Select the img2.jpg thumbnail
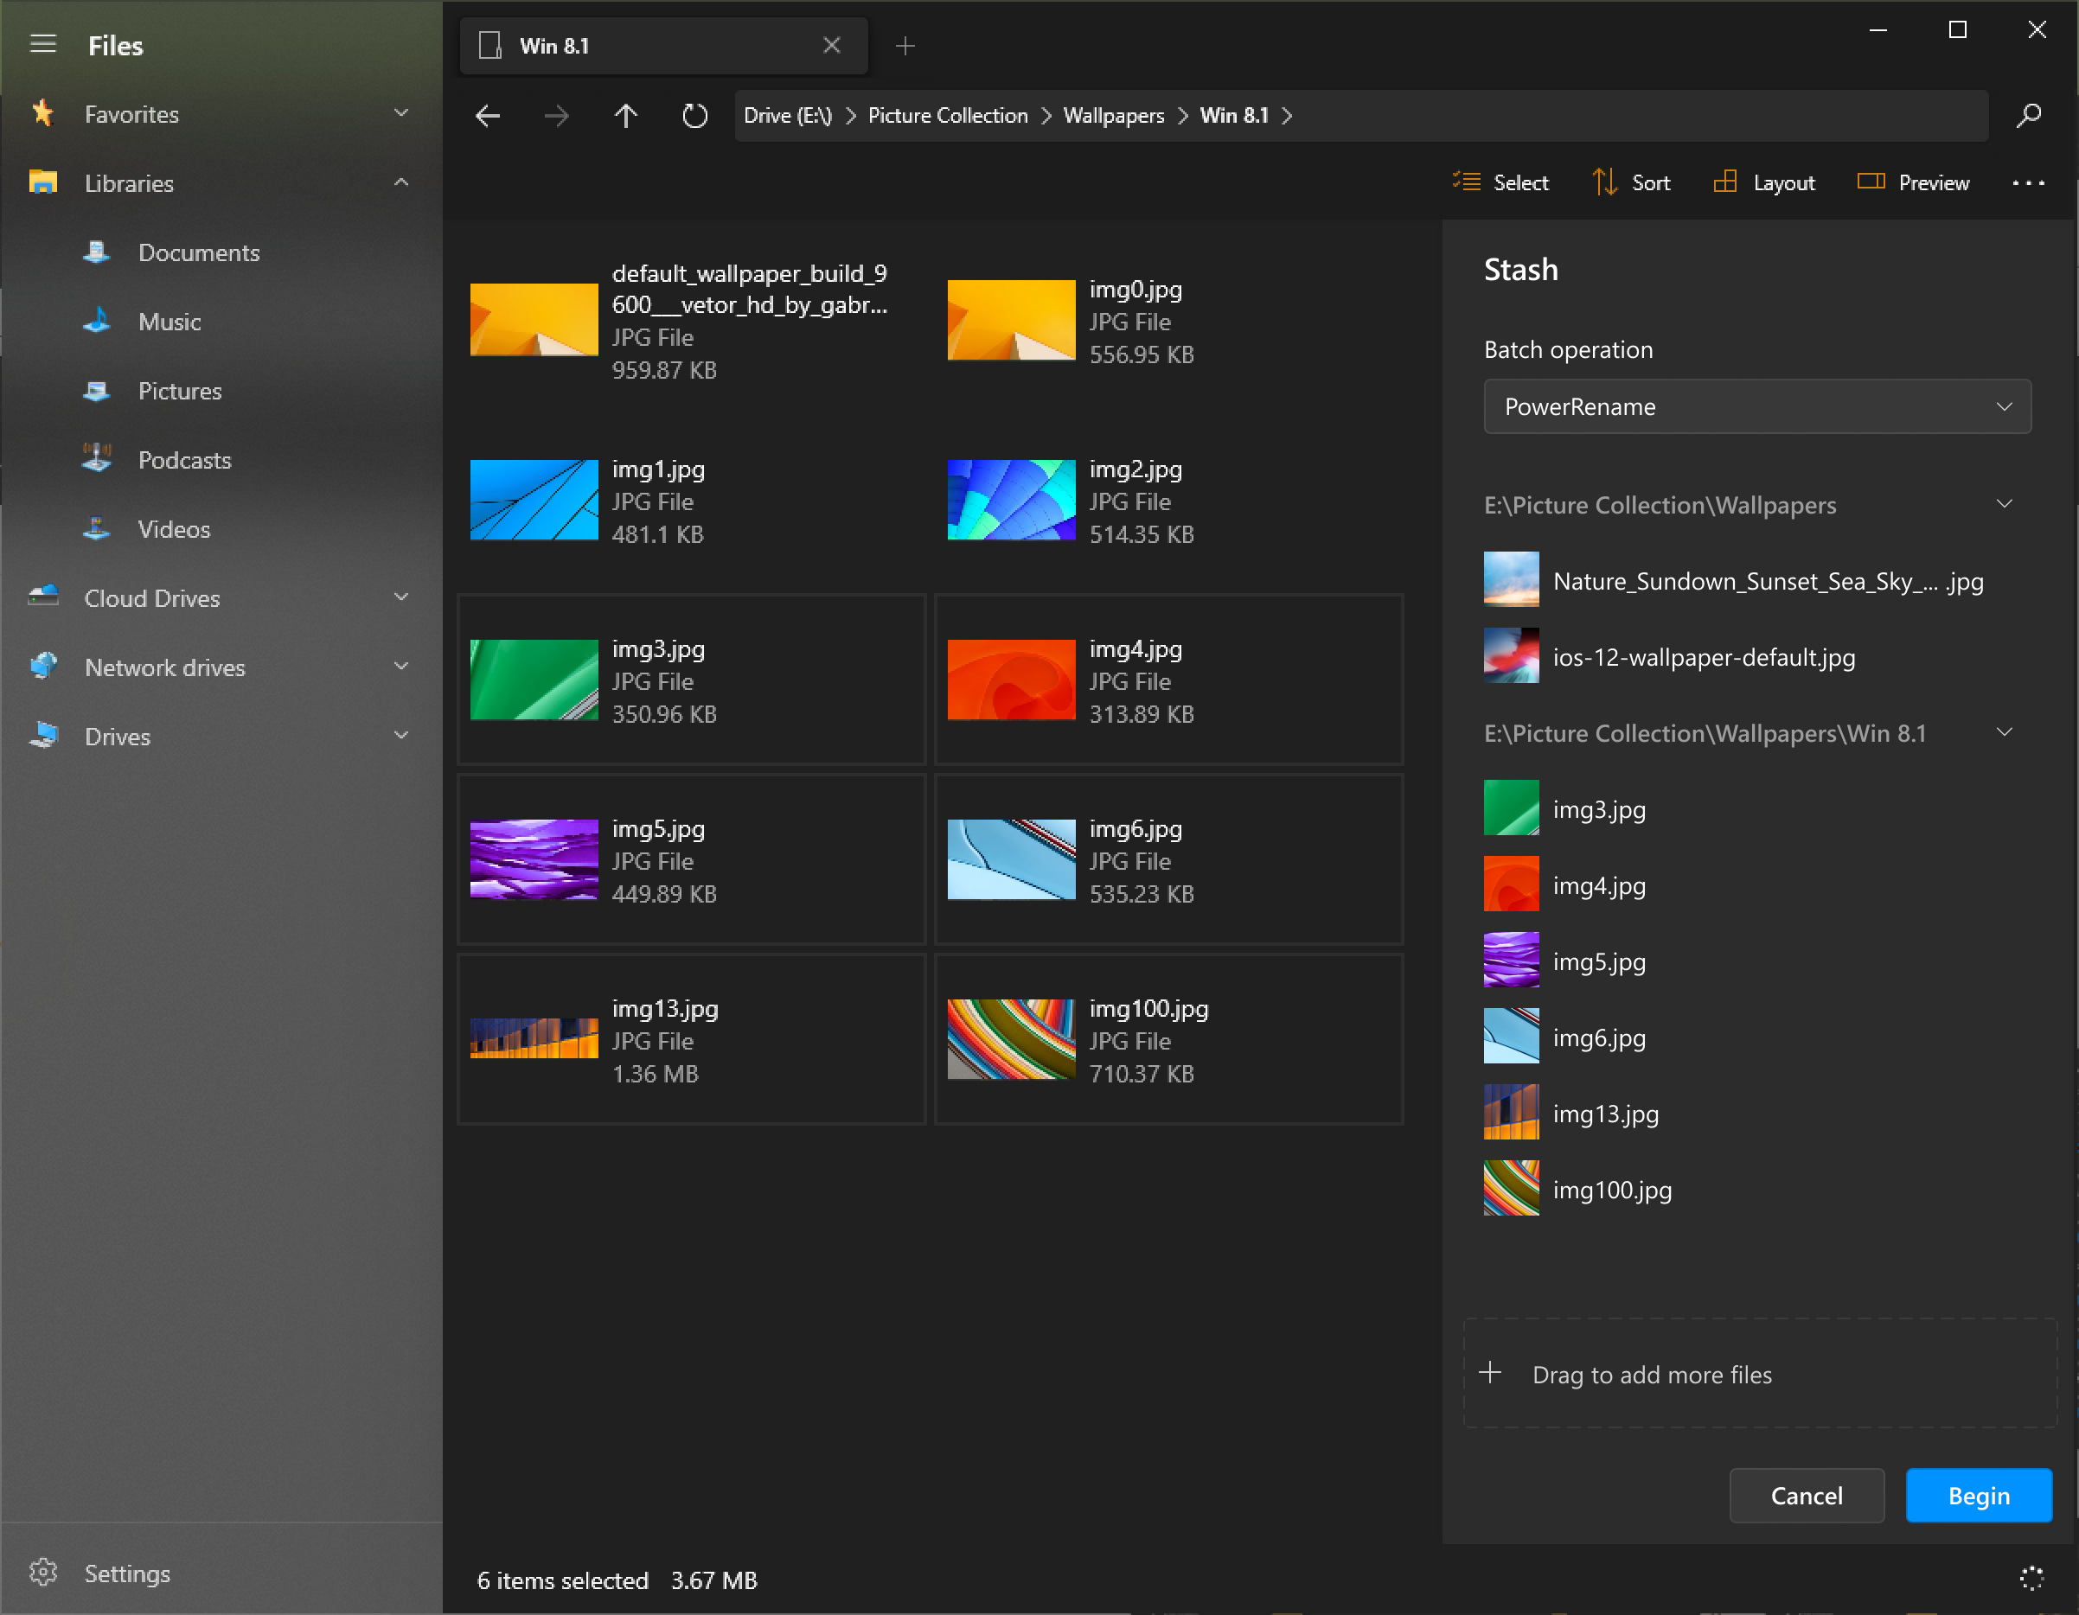This screenshot has height=1615, width=2079. (x=1011, y=500)
